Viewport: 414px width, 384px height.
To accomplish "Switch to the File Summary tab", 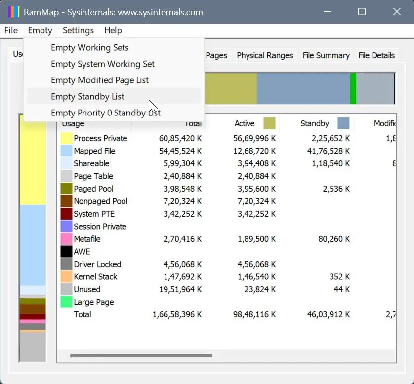I will 326,55.
